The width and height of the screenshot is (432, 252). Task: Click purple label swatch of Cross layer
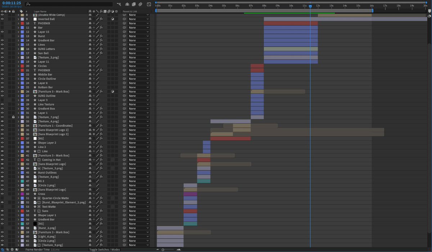(x=22, y=194)
